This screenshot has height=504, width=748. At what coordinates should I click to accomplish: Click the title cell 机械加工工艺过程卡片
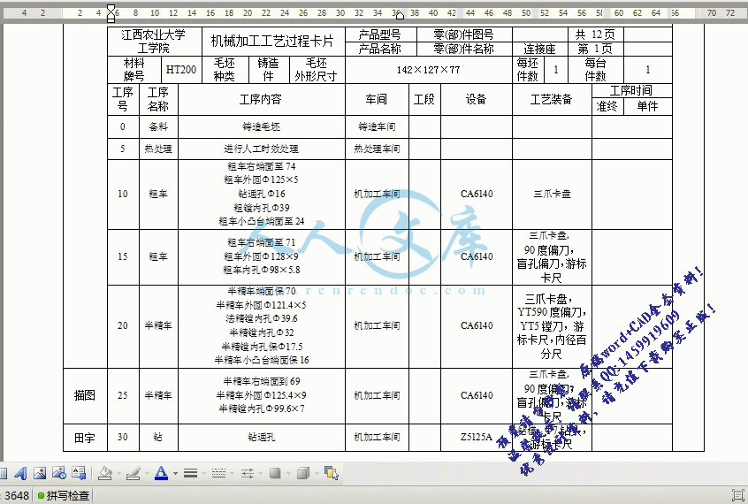pos(272,42)
